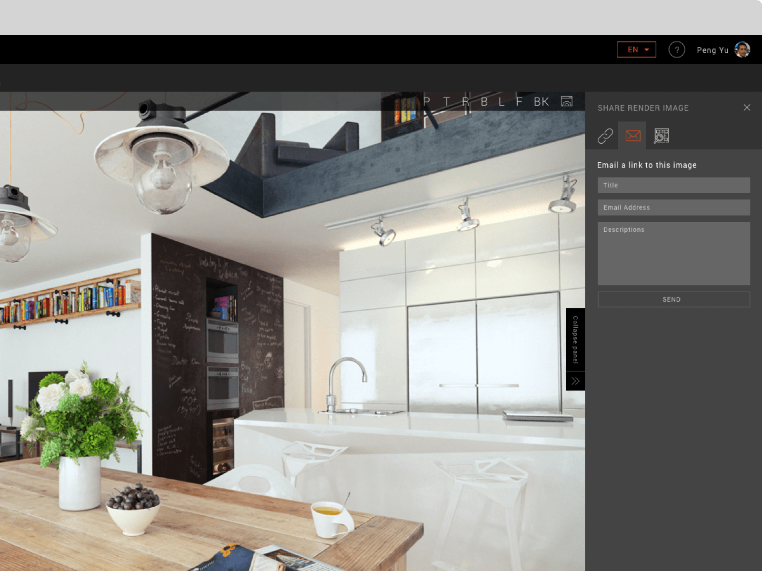
Task: Switch to the QR code share tab
Action: [662, 136]
